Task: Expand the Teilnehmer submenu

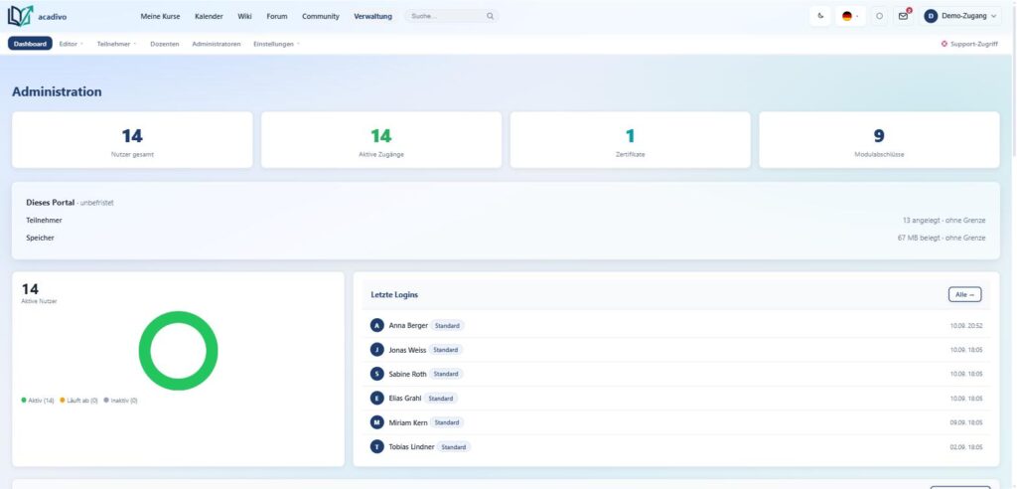Action: tap(117, 44)
